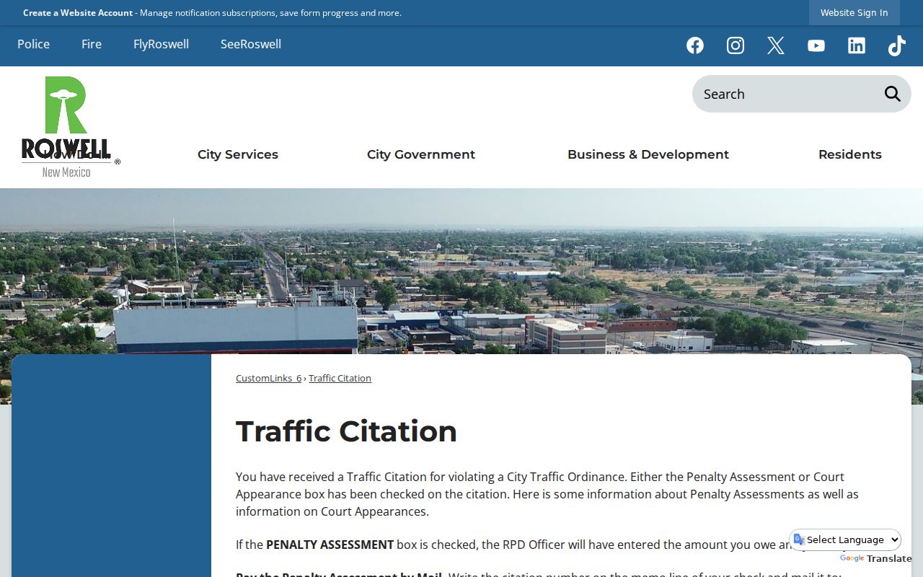
Task: Go to the Fire link
Action: click(92, 44)
